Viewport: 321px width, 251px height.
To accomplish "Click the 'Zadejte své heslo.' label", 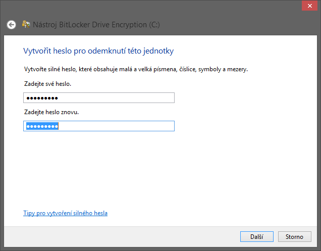I will pyautogui.click(x=48, y=84).
